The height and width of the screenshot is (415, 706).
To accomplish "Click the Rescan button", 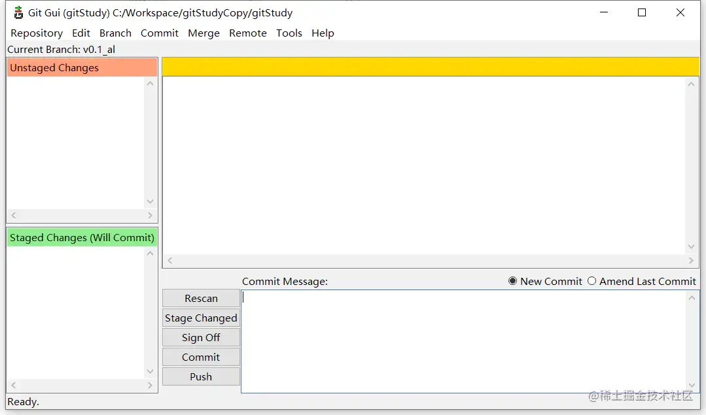I will pos(201,299).
